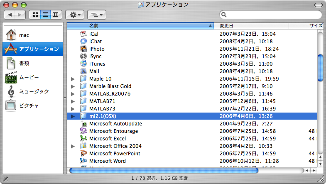Click the horizontal scroll right arrow
This screenshot has height=184, width=326.
pos(314,170)
